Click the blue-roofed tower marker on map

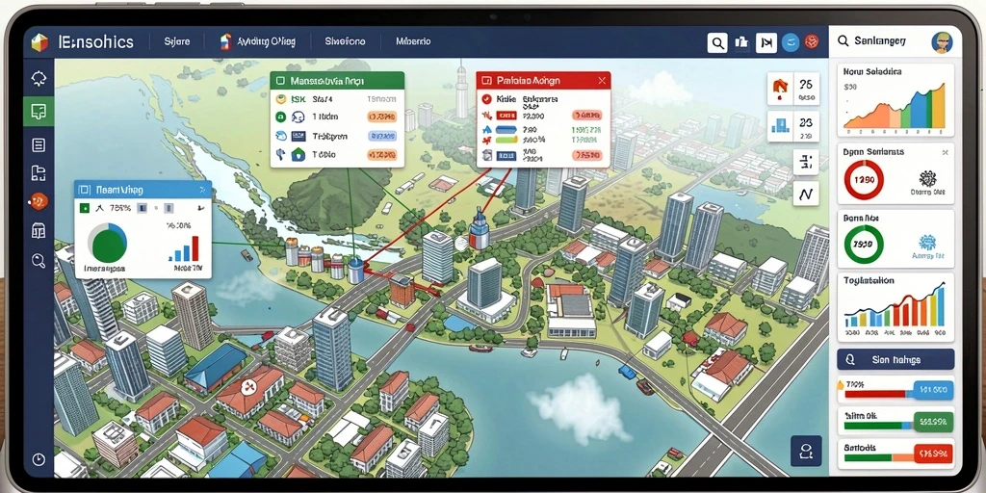[x=479, y=227]
